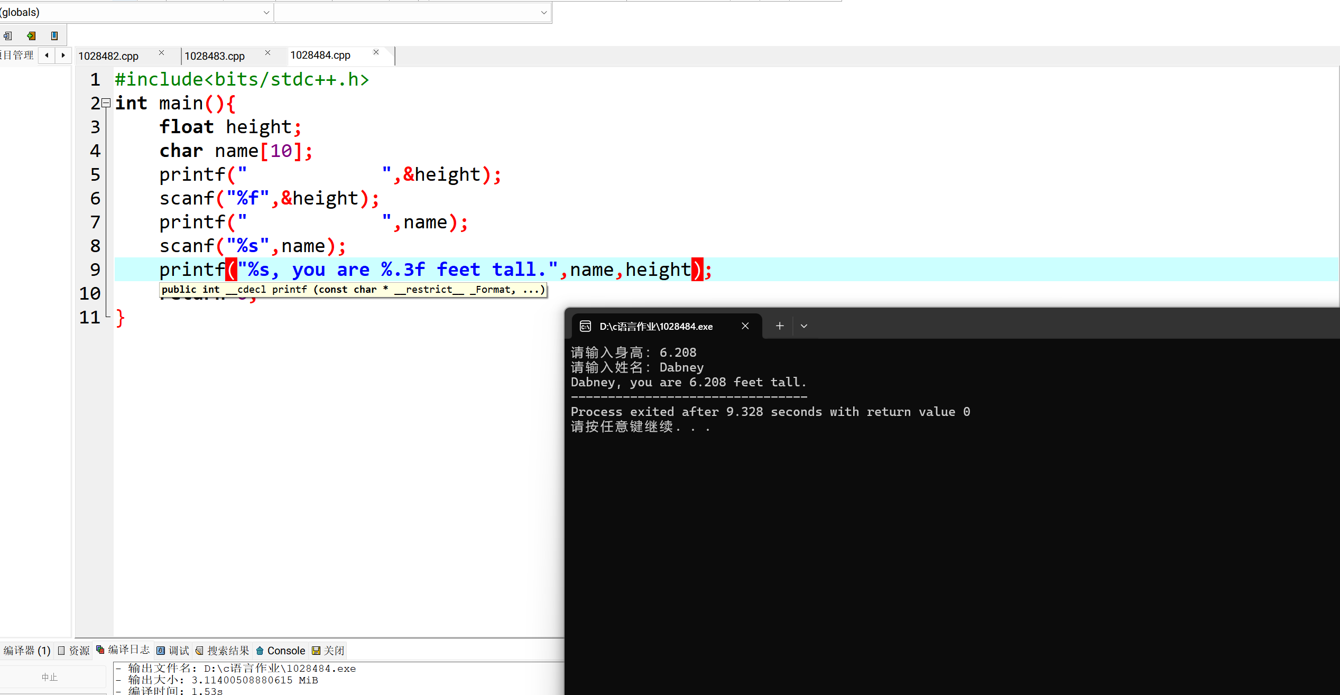Click the goto-bookmark toolbar icon
Viewport: 1340px width, 695px height.
[x=7, y=36]
